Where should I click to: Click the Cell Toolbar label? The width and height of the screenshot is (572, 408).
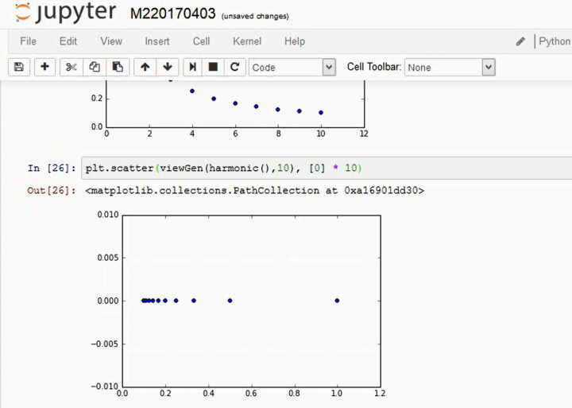coord(374,67)
